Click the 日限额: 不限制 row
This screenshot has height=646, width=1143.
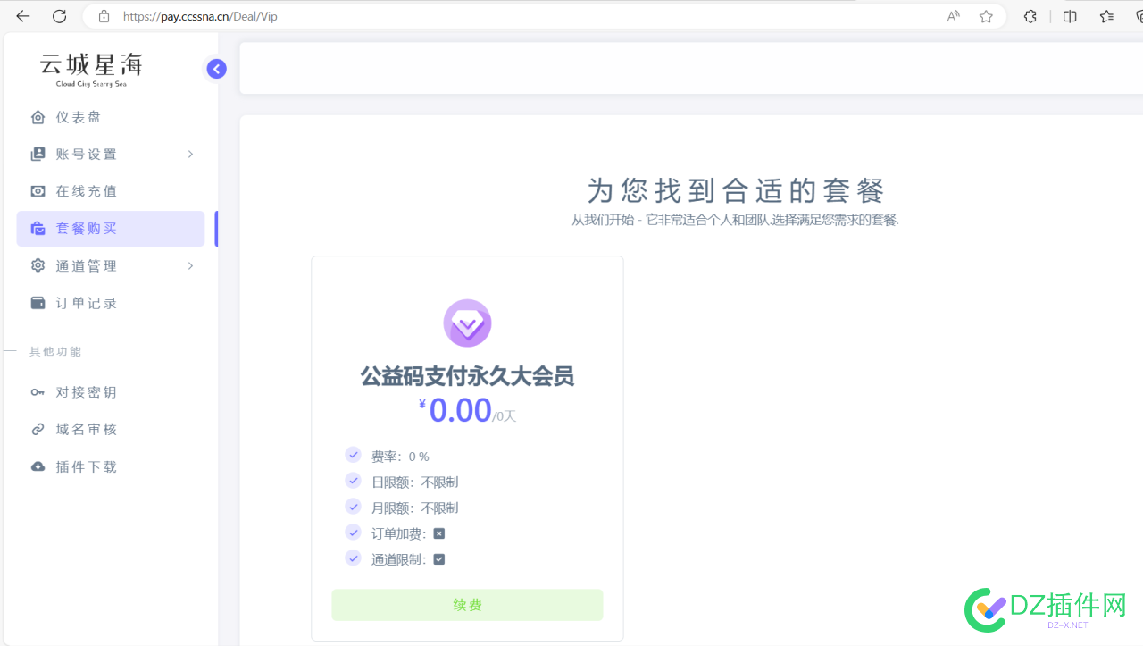[x=402, y=482]
